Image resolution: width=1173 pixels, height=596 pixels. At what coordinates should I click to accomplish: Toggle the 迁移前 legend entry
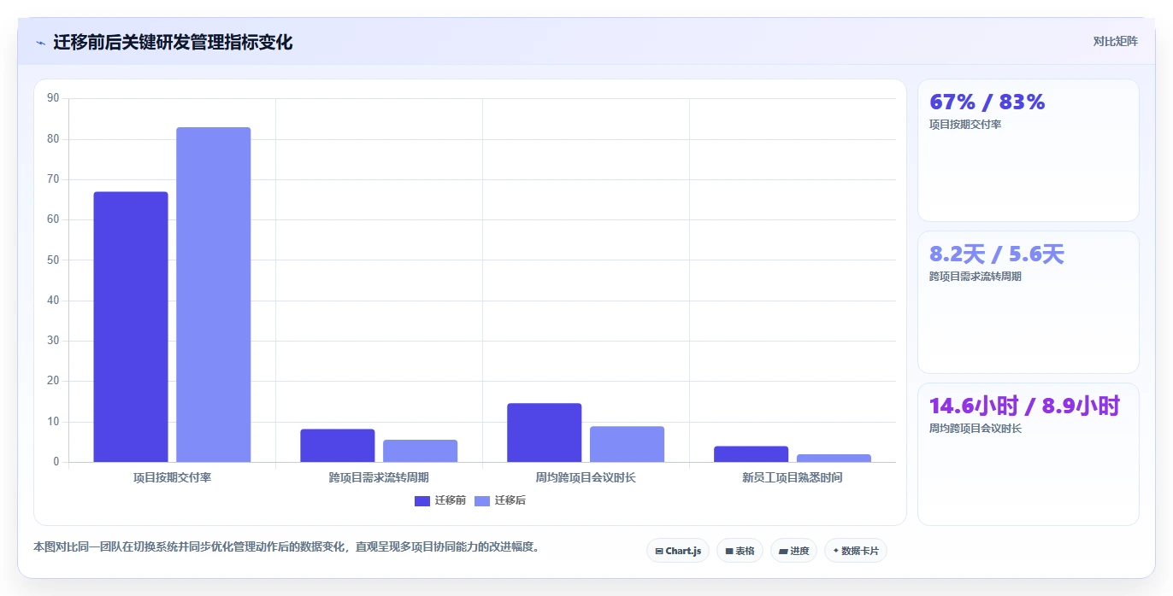pos(440,500)
